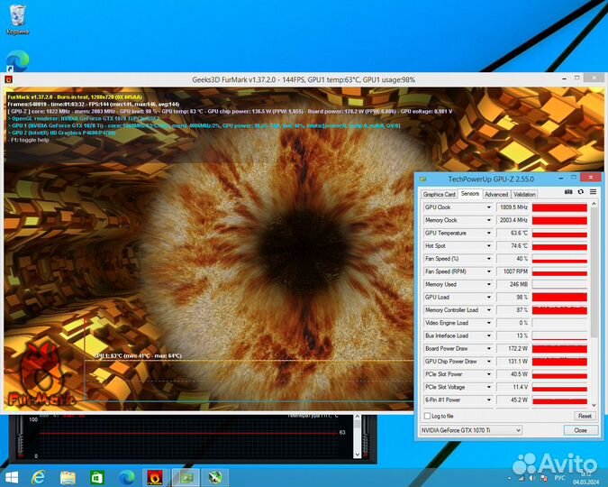The width and height of the screenshot is (608, 487).
Task: Click the GPU-Z title bar app icon
Action: (x=422, y=179)
